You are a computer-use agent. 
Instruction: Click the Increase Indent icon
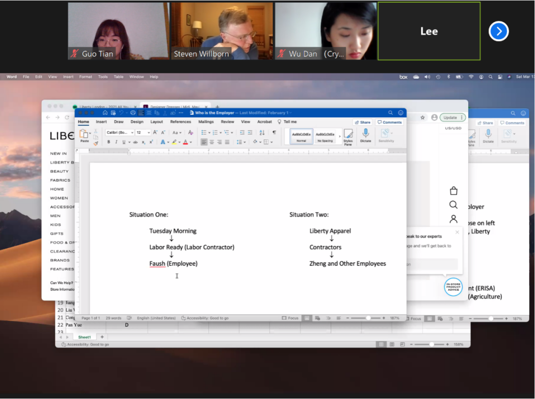click(x=250, y=132)
